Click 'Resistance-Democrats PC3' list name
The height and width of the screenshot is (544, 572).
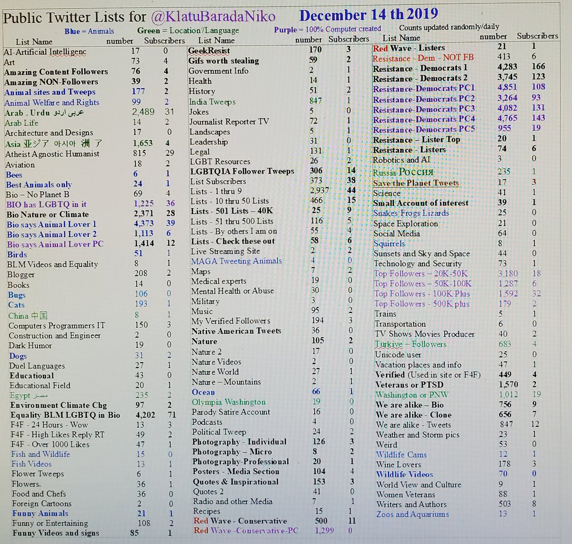(424, 109)
